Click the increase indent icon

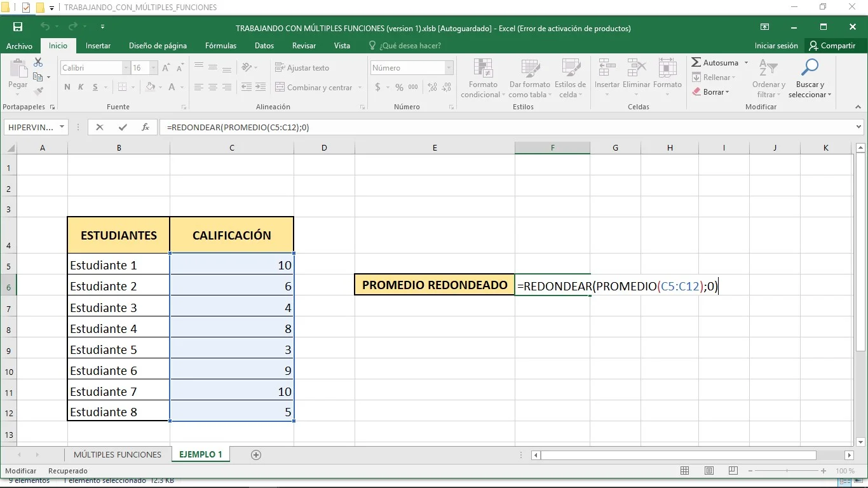tap(261, 87)
